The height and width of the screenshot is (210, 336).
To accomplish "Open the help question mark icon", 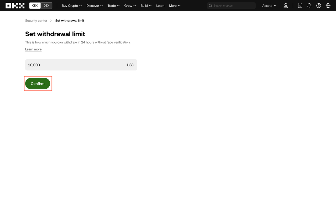I will pyautogui.click(x=319, y=6).
